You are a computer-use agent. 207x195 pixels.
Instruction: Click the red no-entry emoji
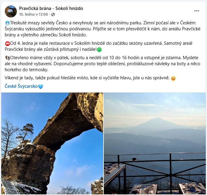point(8,44)
